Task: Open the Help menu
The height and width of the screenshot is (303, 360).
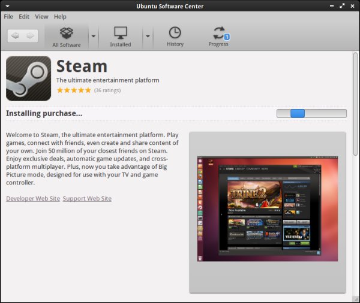Action: pyautogui.click(x=60, y=17)
